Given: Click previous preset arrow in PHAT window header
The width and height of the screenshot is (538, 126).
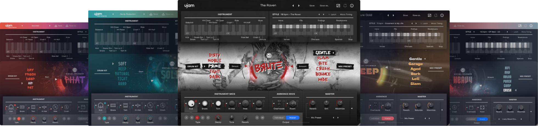Looking at the screenshot, I should point(22,26).
